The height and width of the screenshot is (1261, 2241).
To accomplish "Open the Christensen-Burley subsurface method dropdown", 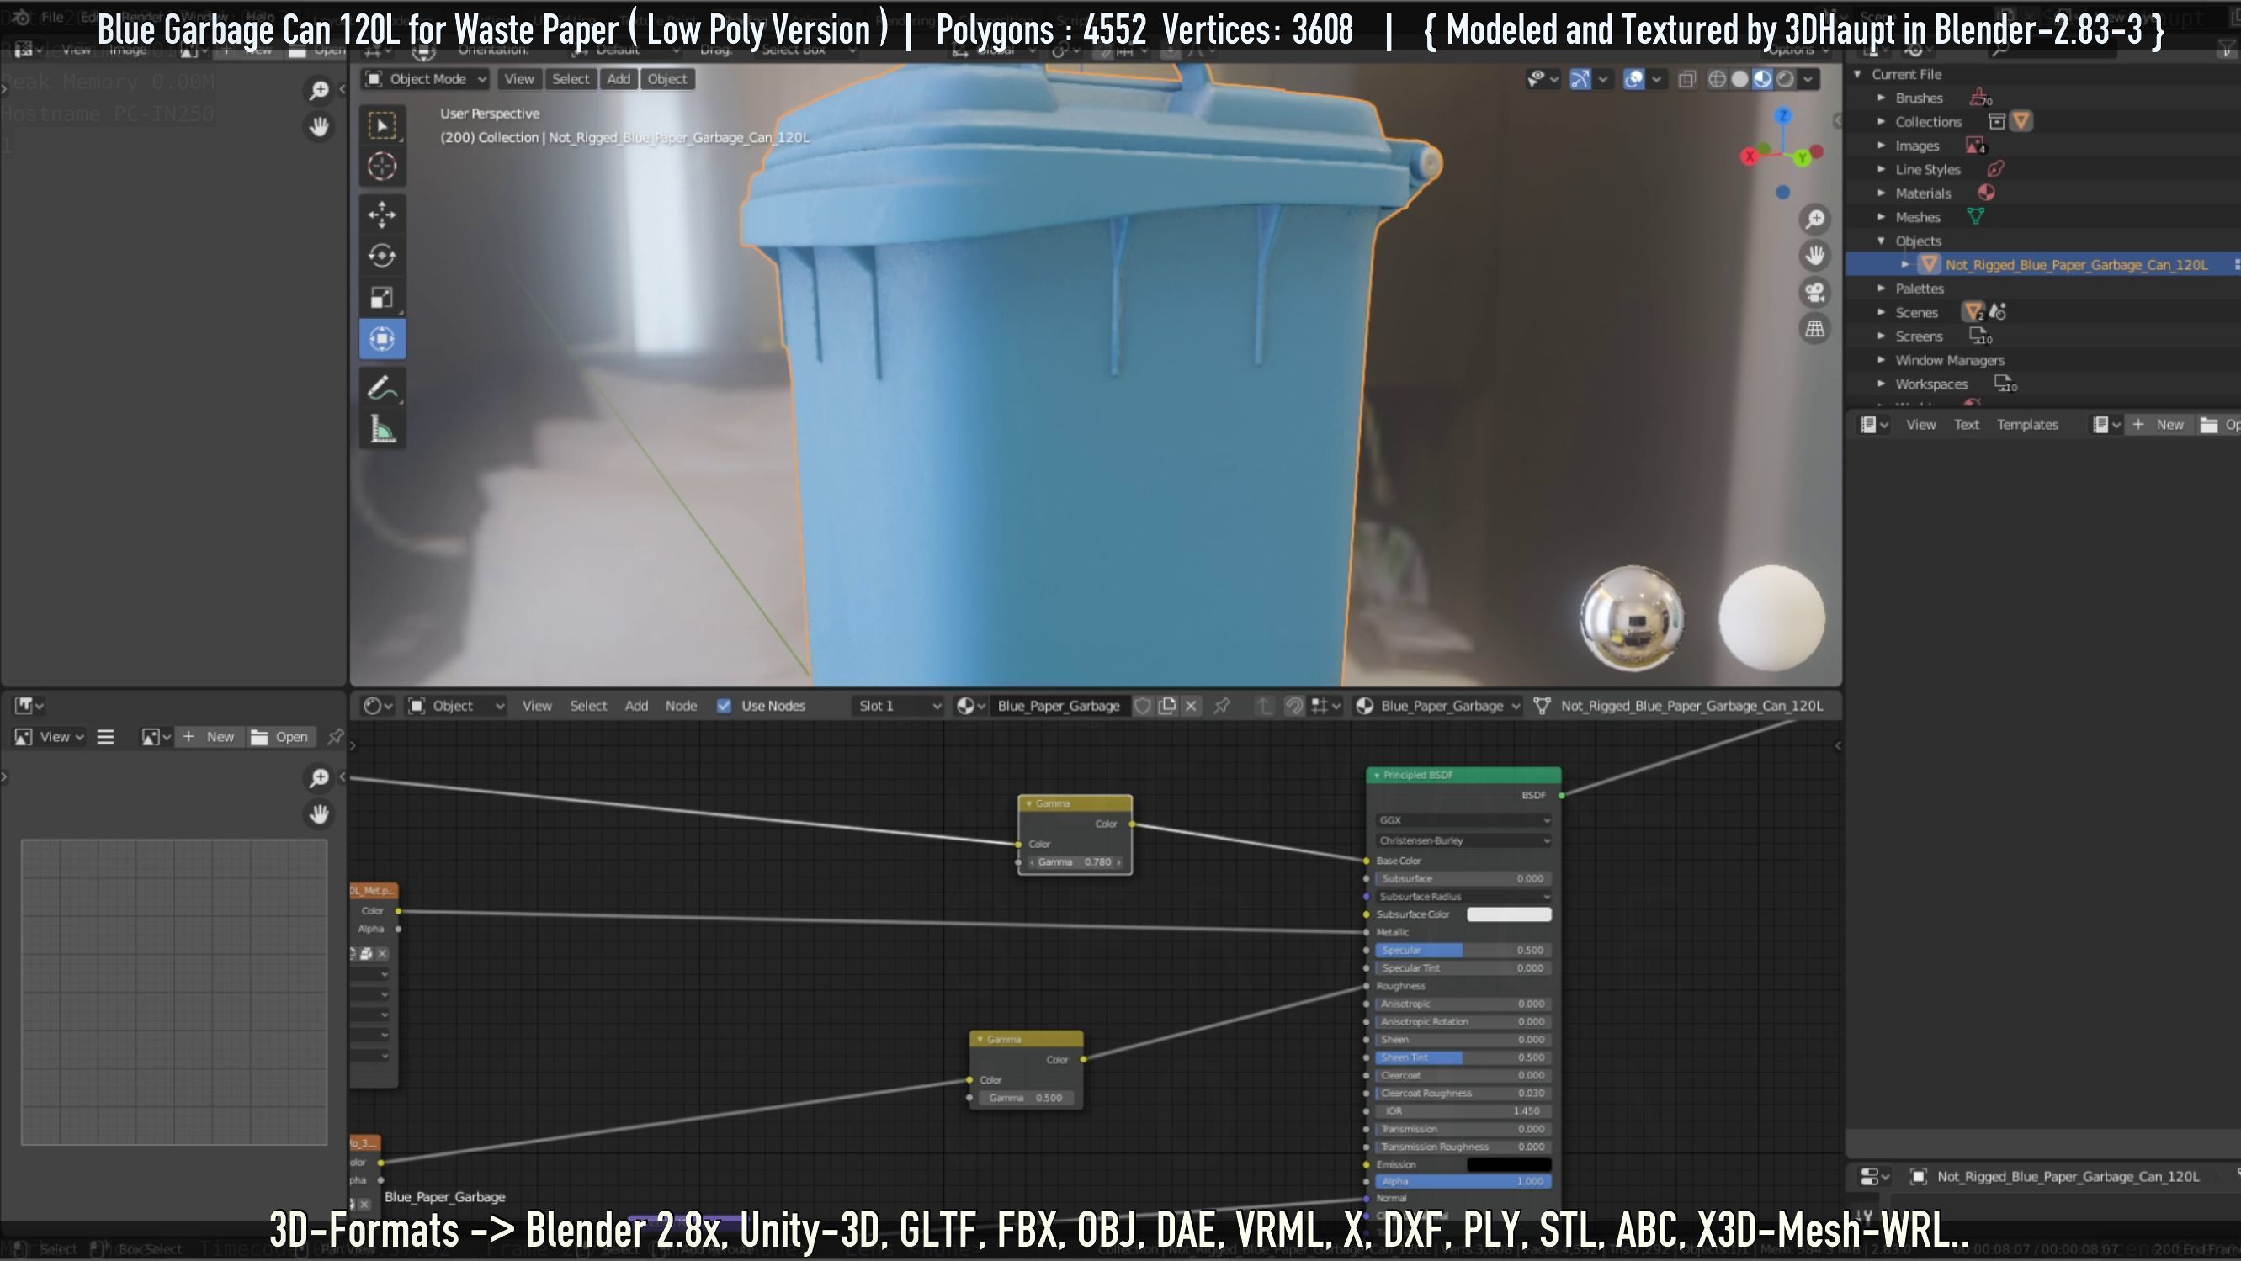I will click(x=1464, y=841).
